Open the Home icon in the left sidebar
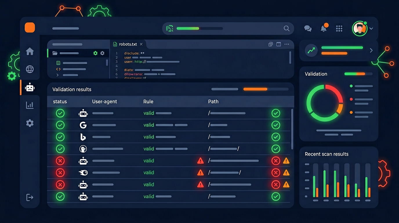 (30, 51)
